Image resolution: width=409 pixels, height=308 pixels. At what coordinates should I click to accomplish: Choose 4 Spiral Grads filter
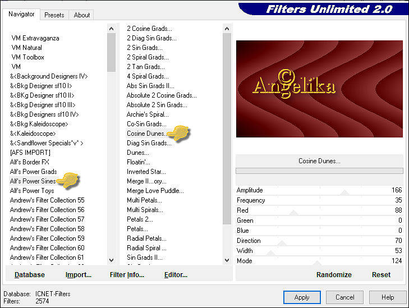pos(148,76)
